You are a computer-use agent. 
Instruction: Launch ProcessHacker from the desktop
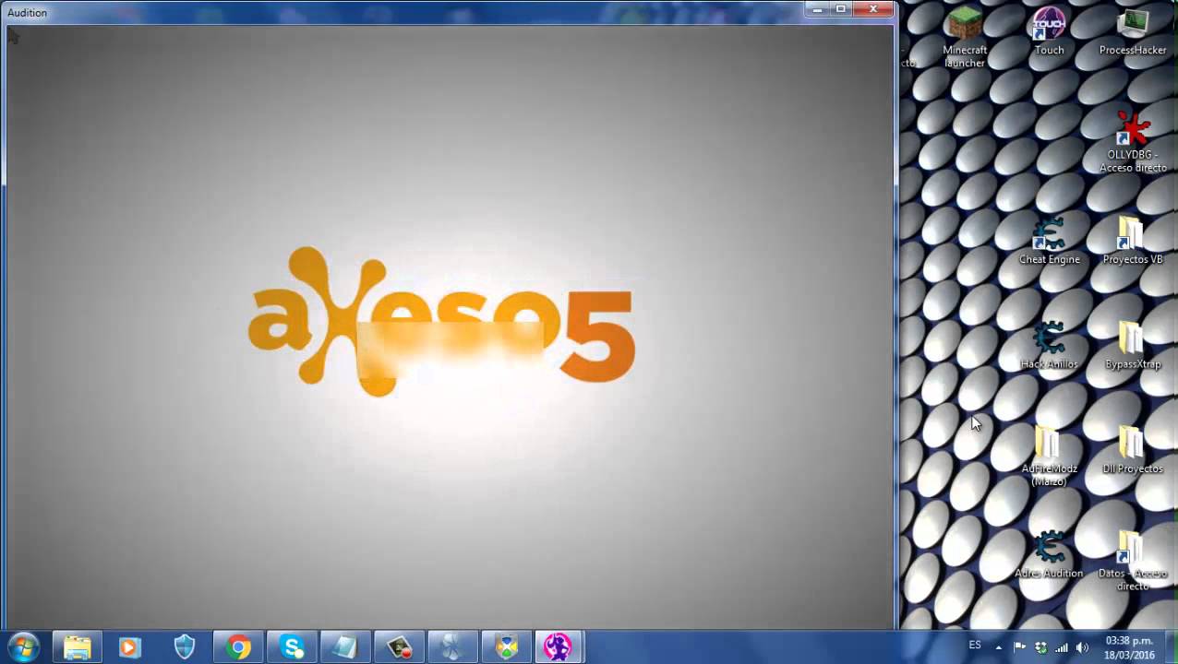pyautogui.click(x=1133, y=32)
